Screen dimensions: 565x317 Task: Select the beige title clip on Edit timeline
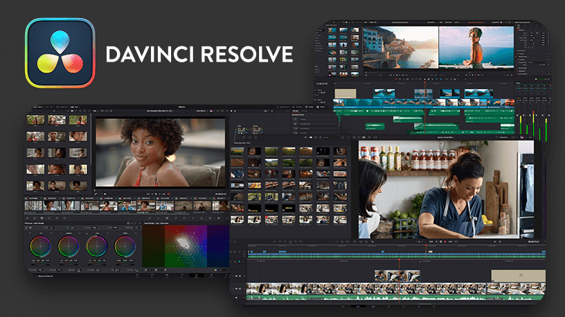[346, 93]
